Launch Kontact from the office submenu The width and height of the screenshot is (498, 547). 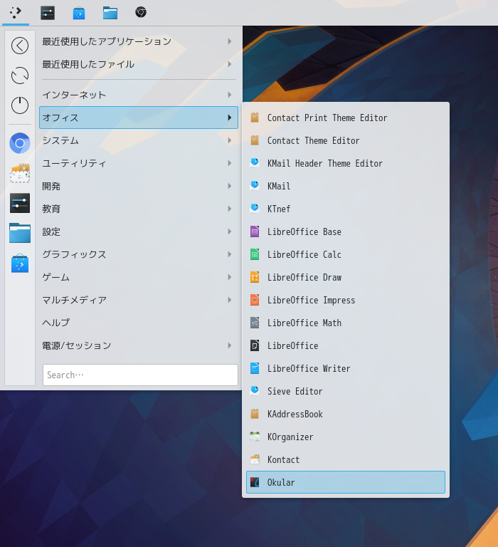pos(346,459)
